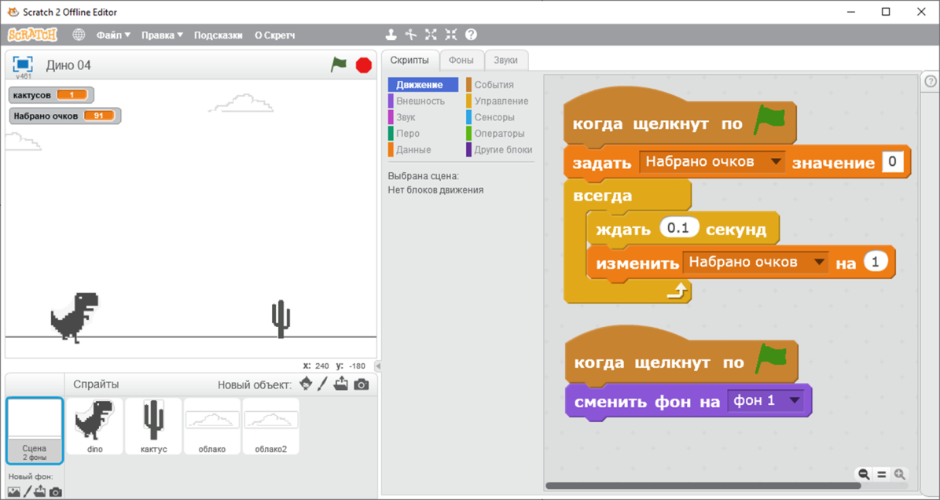Image resolution: width=940 pixels, height=500 pixels.
Task: Switch stage to presentation mode
Action: 23,64
